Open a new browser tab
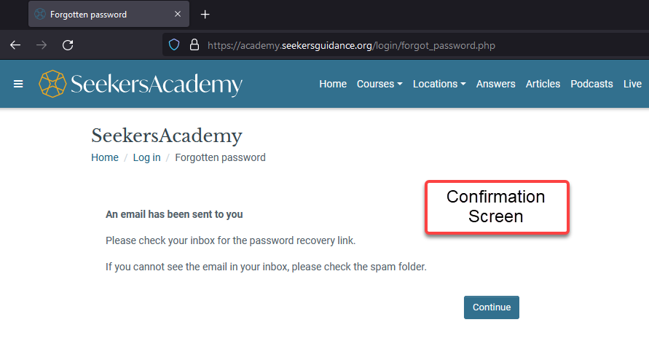The height and width of the screenshot is (349, 649). pos(205,15)
